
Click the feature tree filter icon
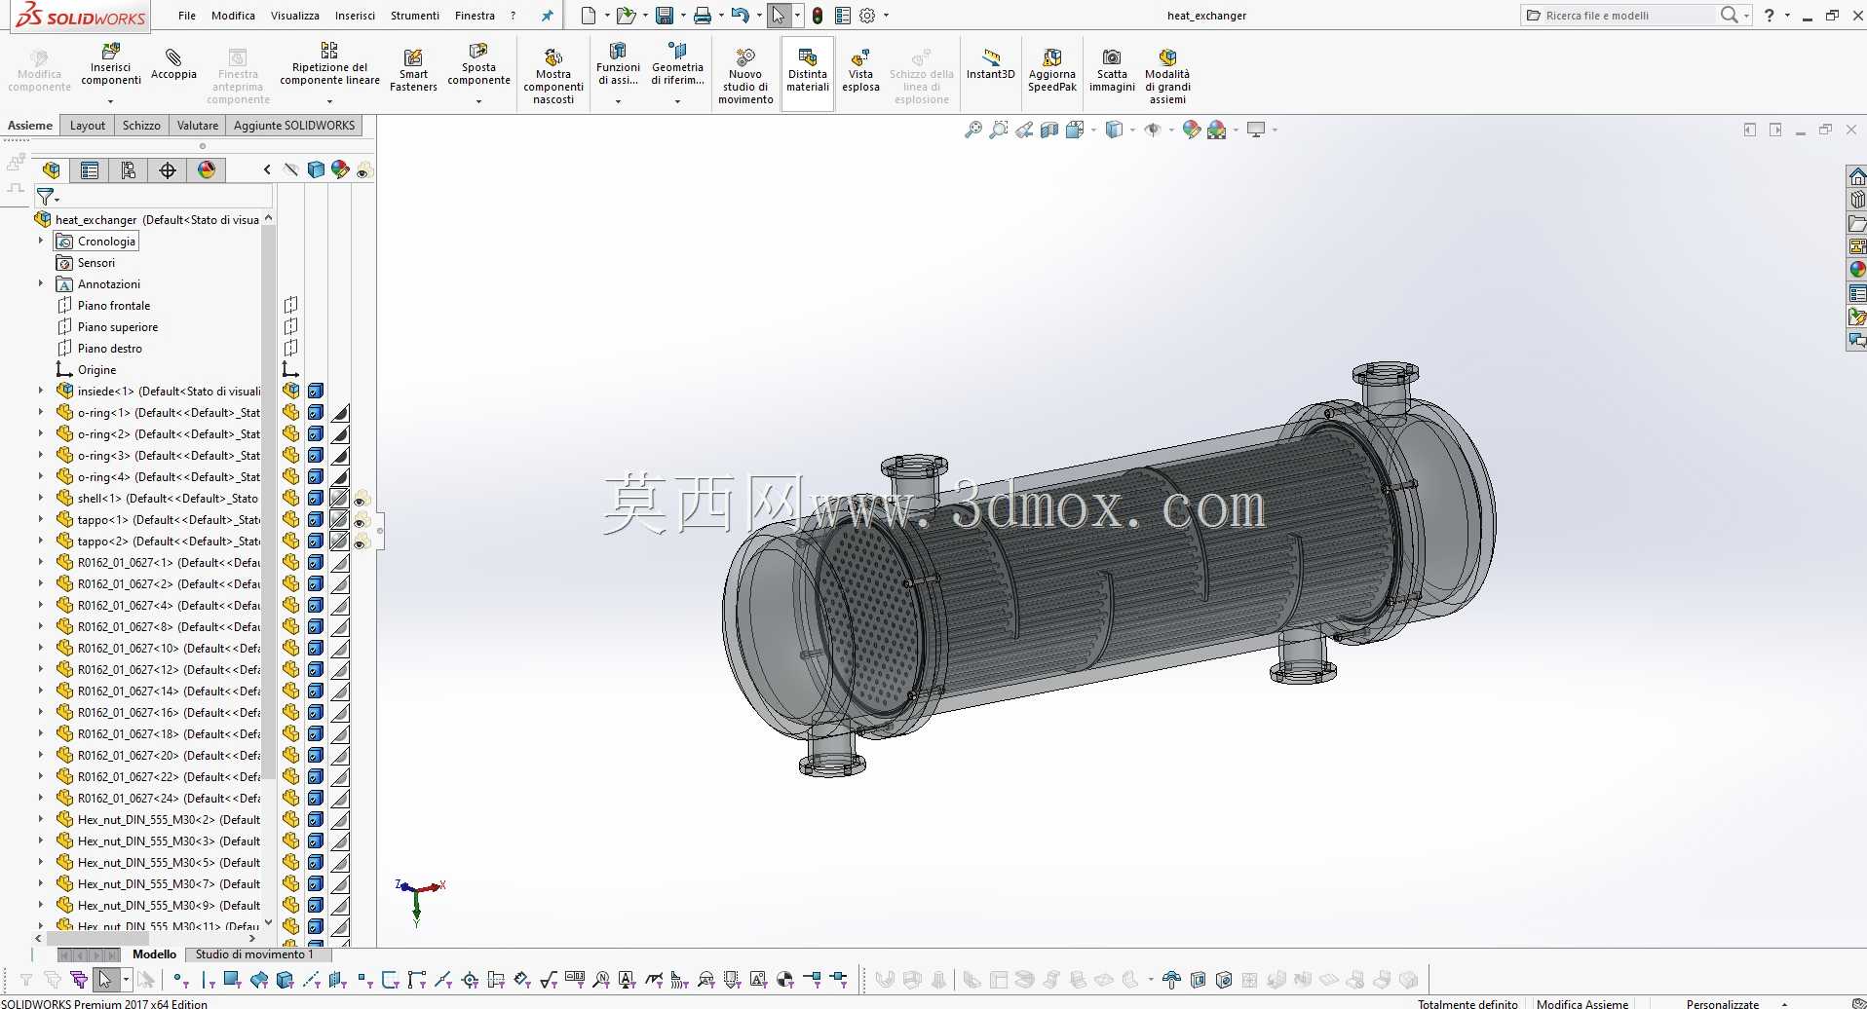tap(46, 198)
